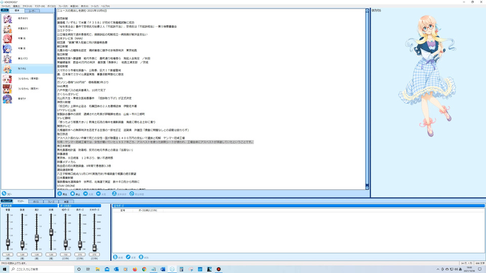Viewport: 486px width, 273px height.
Task: Click the ポーズの長さ column header
Action: pos(148,210)
